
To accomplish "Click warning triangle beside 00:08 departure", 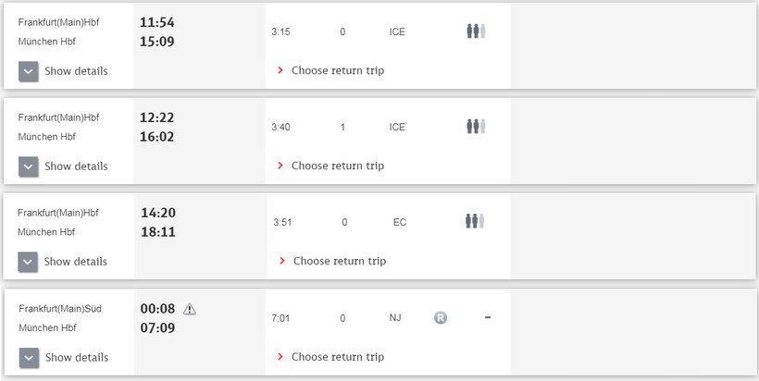I will point(190,309).
